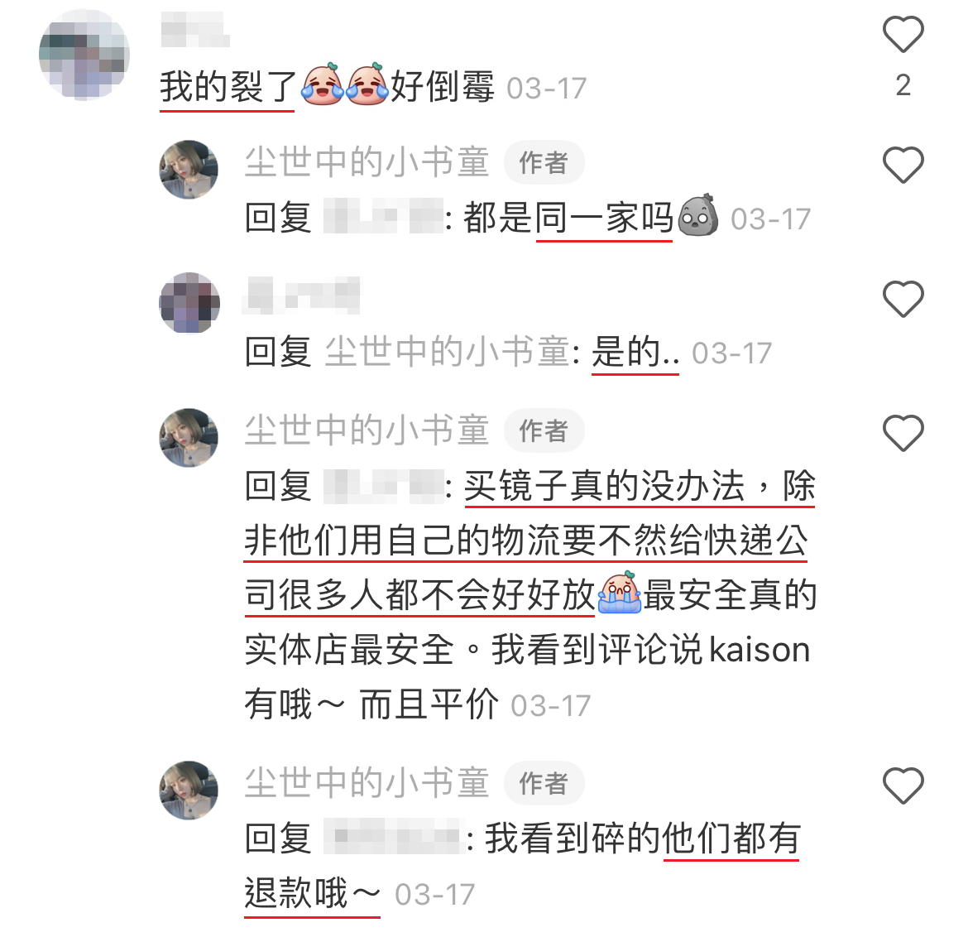Tap the like count '2' on top comment

click(903, 85)
